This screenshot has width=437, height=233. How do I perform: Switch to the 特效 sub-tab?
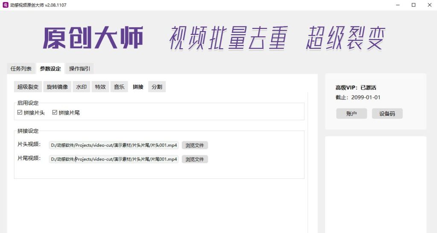(x=100, y=87)
